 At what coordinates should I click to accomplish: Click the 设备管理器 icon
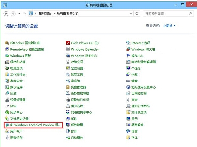(x=7, y=100)
